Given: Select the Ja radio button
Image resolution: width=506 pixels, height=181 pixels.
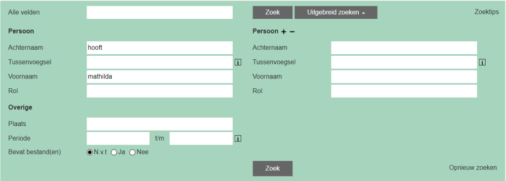Looking at the screenshot, I should 114,153.
